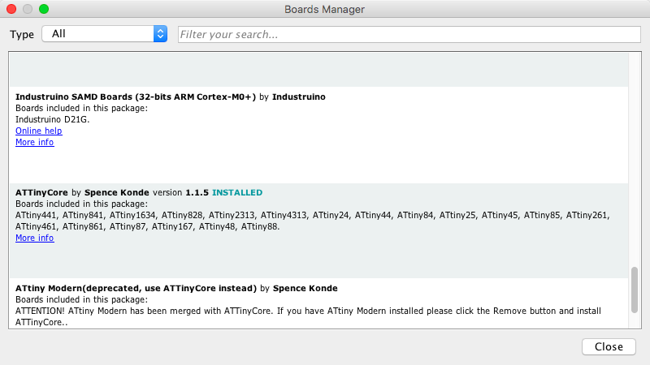This screenshot has width=650, height=365.
Task: Minimize window using the yellow button
Action: [x=28, y=9]
